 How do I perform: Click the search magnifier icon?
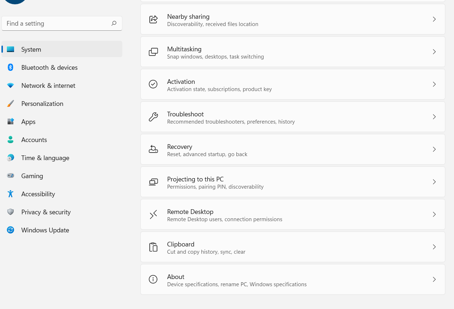pyautogui.click(x=114, y=23)
